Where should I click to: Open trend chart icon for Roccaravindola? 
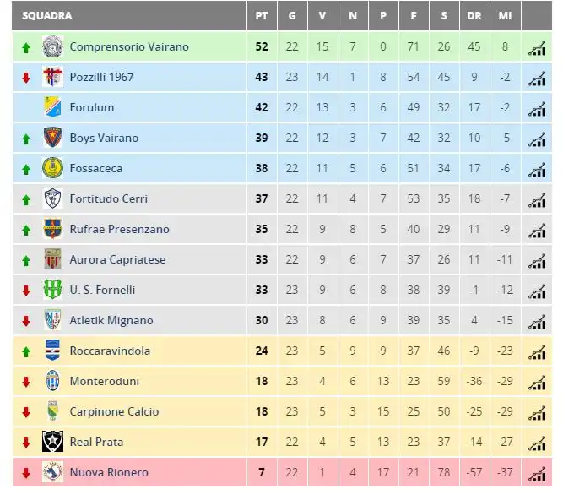537,352
